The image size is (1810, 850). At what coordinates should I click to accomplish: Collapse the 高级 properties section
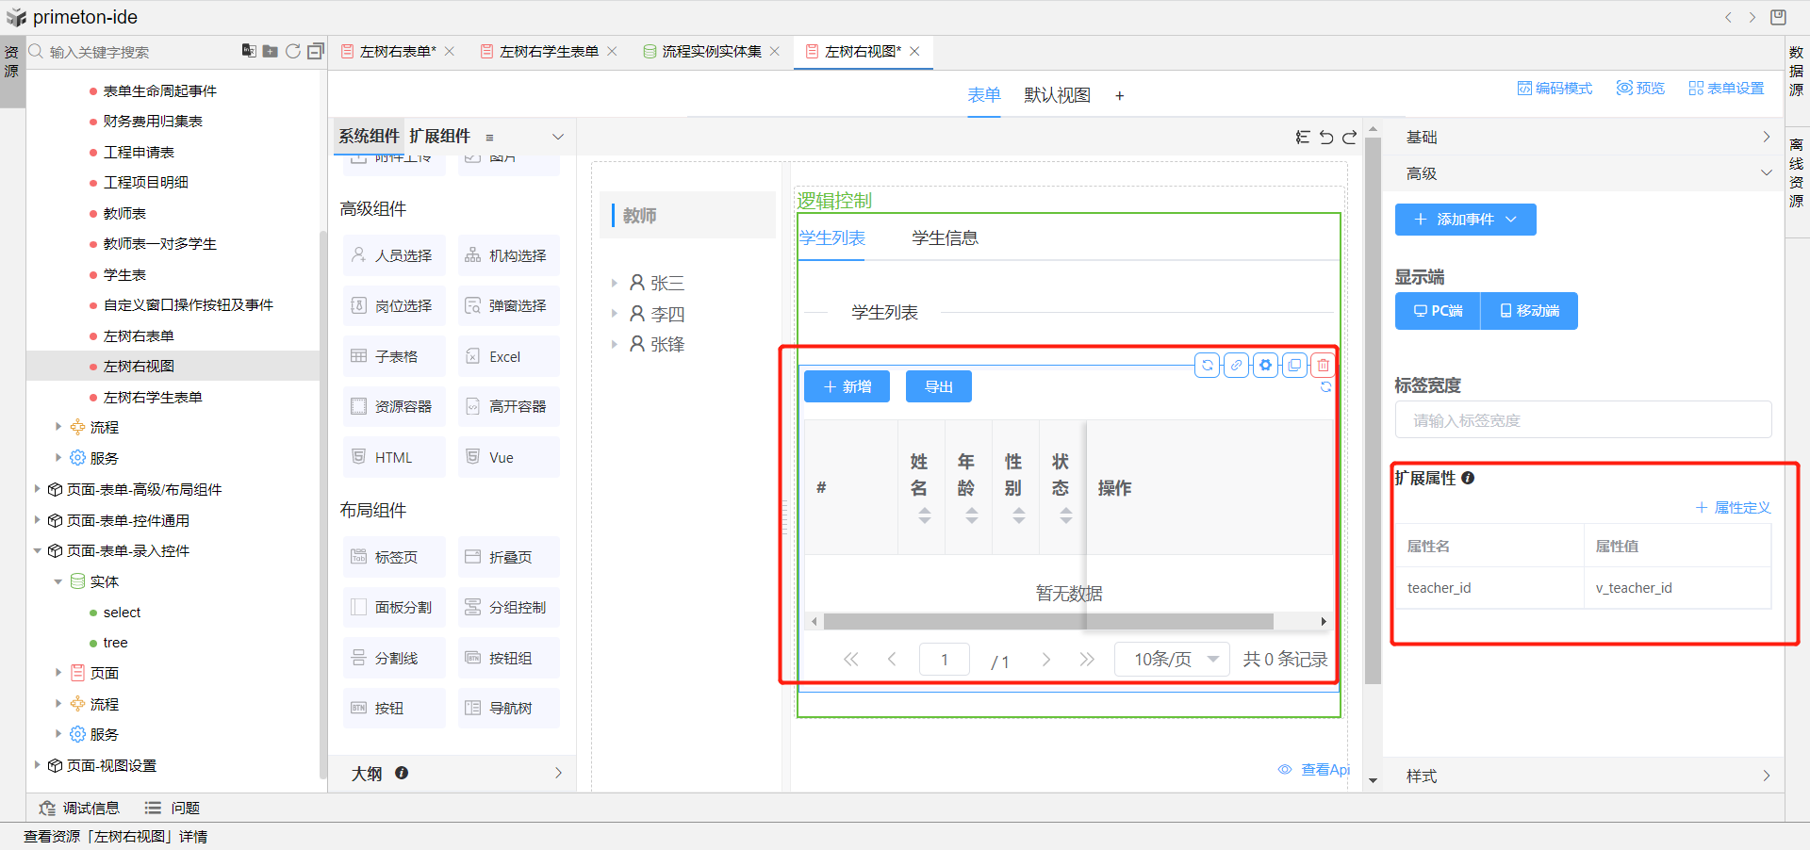(x=1766, y=173)
